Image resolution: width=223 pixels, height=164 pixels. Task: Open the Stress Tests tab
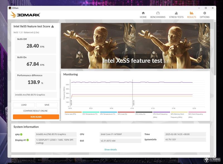click(x=176, y=15)
